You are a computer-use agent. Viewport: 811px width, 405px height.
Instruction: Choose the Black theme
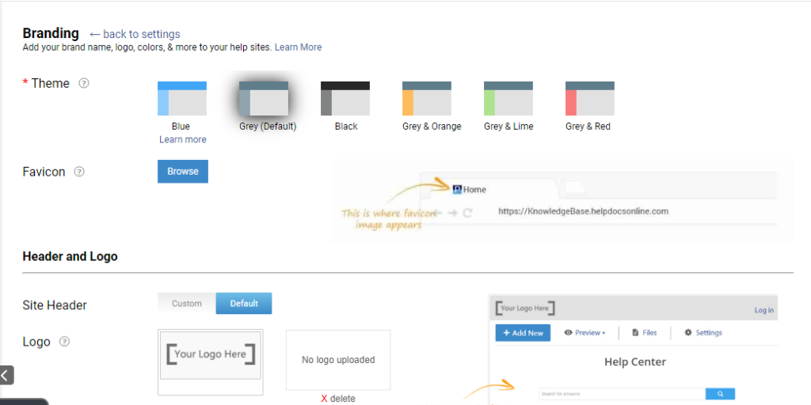coord(345,99)
